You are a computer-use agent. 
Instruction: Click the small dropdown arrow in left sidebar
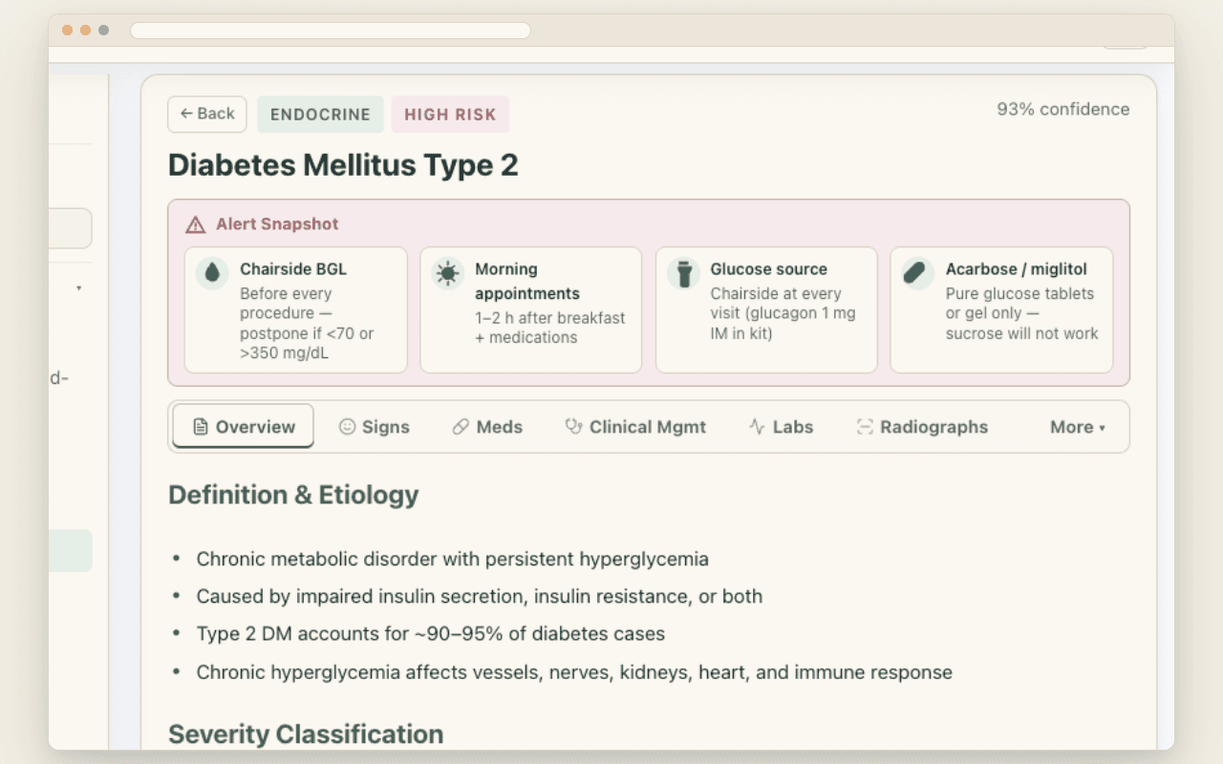[x=78, y=287]
